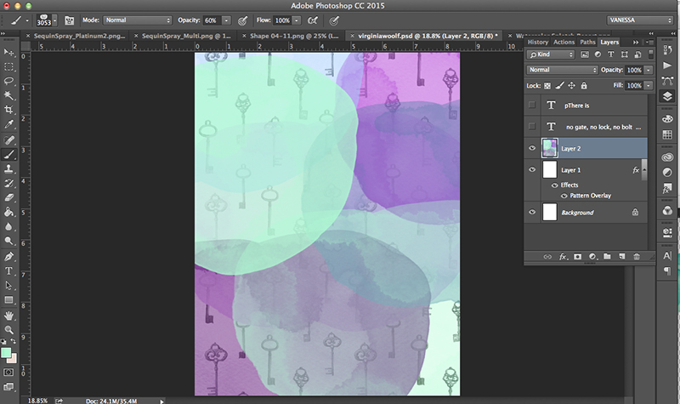Open the Flow slider arrow
680x404 pixels.
coord(297,20)
